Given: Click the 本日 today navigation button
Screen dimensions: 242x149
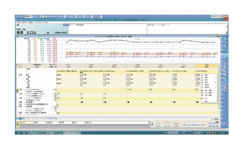Looking at the screenshot, I should coord(193,124).
